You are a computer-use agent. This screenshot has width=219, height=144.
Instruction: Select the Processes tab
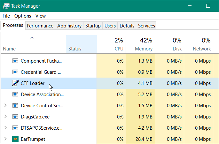click(13, 25)
